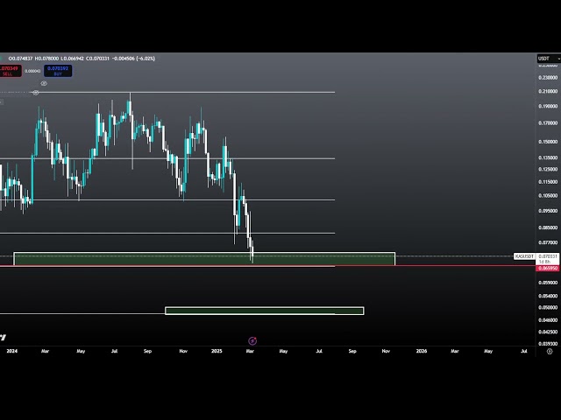Viewport: 561px width, 420px height.
Task: Click the spread value between SELL and BUY
Action: (32, 71)
